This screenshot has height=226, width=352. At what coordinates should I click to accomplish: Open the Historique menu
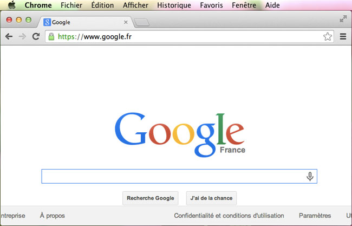point(174,5)
